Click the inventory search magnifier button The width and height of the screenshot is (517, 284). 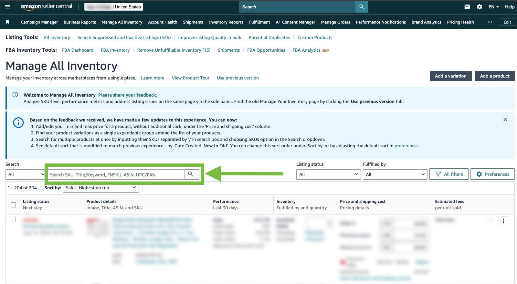(x=191, y=174)
